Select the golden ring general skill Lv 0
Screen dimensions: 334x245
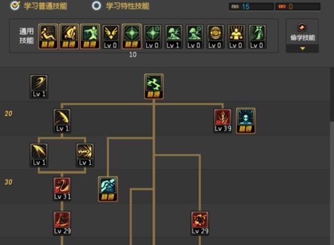coord(215,37)
